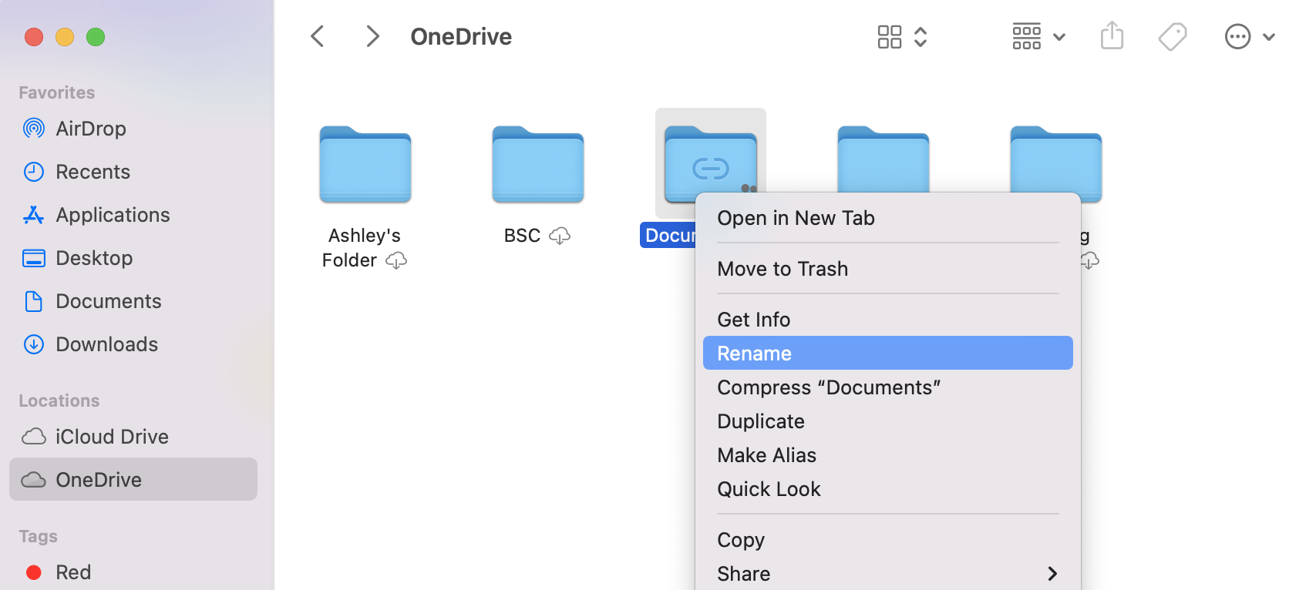
Task: Expand Group By dropdown arrow
Action: click(x=1059, y=37)
